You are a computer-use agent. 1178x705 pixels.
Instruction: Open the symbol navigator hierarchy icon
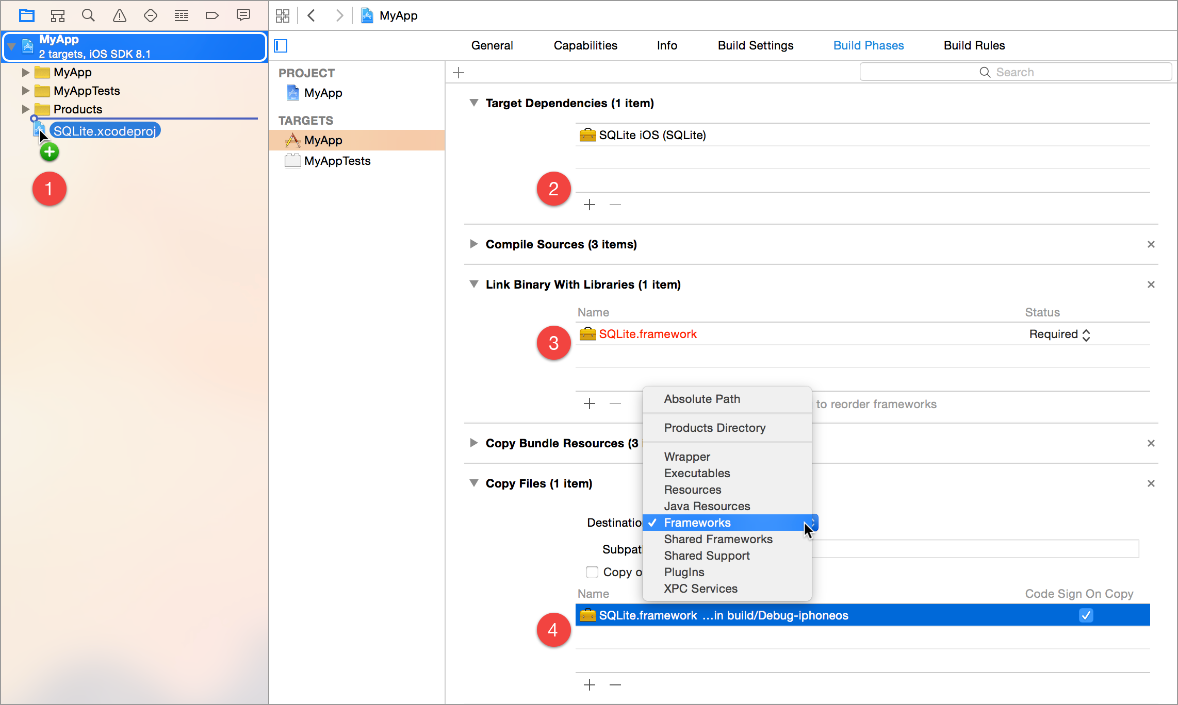point(57,15)
